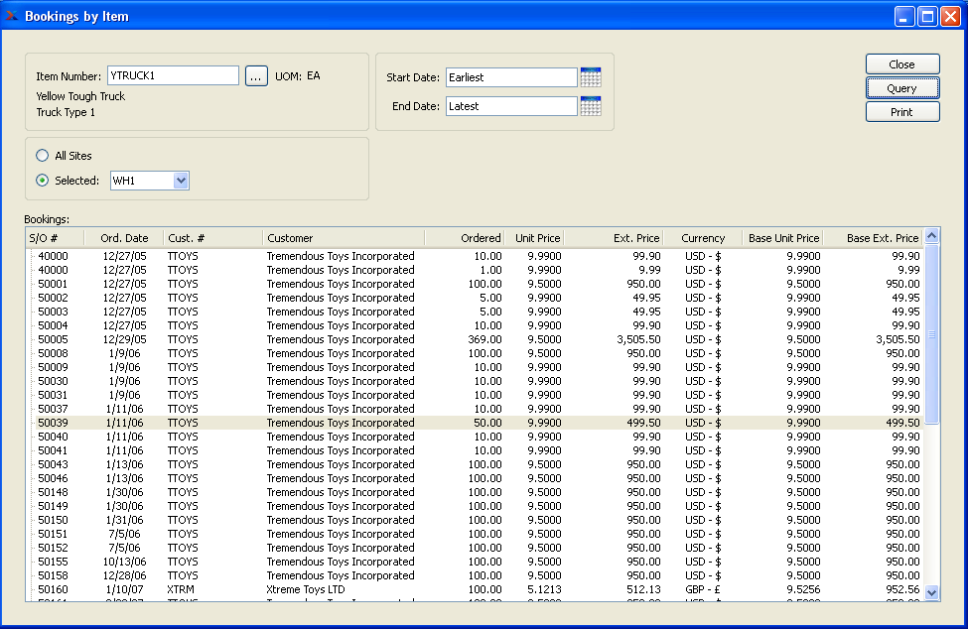Choose the Selected site radio option

point(42,181)
